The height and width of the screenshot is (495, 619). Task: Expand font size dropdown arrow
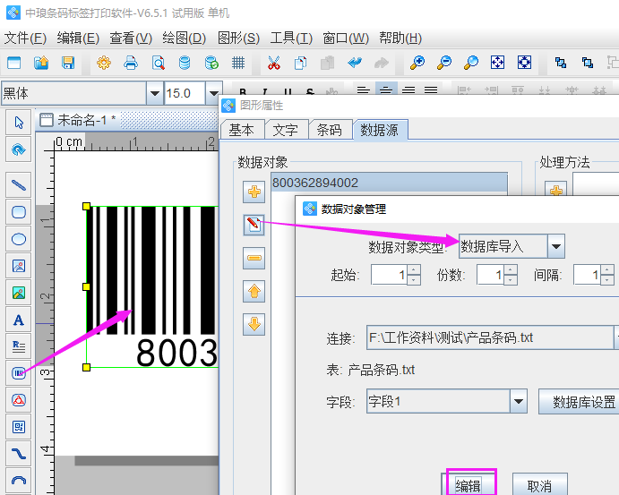pyautogui.click(x=213, y=93)
